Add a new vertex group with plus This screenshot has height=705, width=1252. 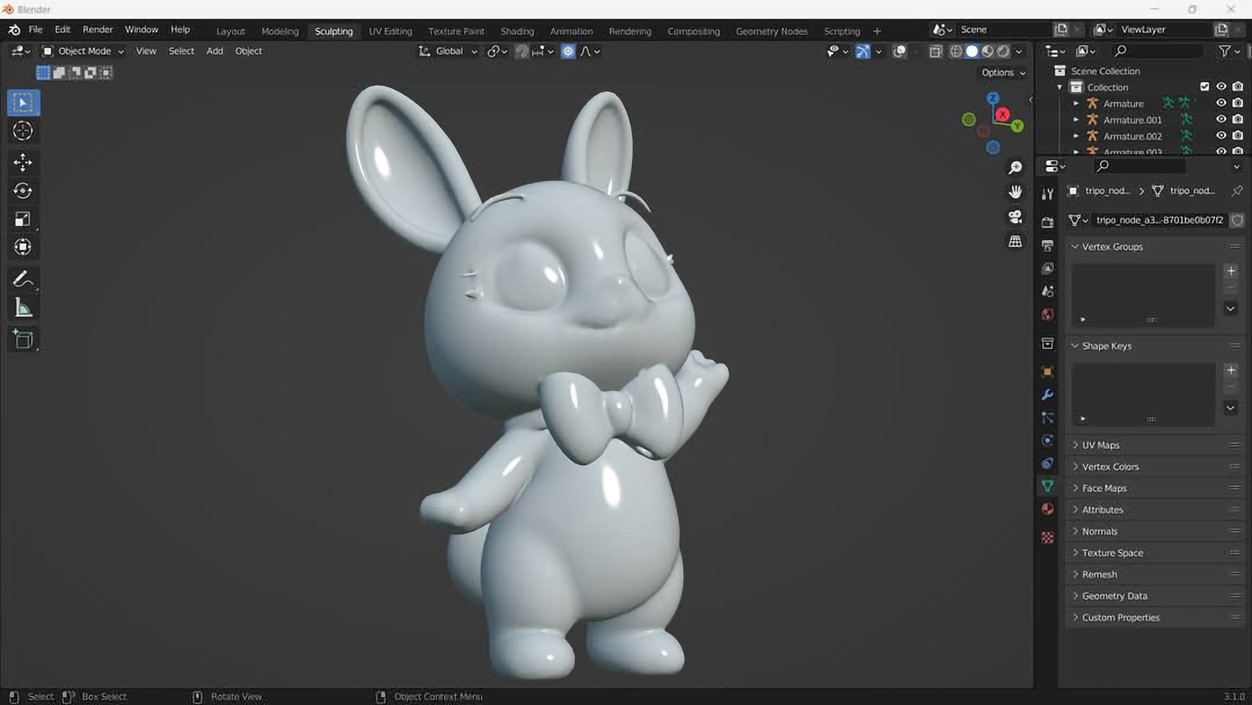pyautogui.click(x=1230, y=271)
